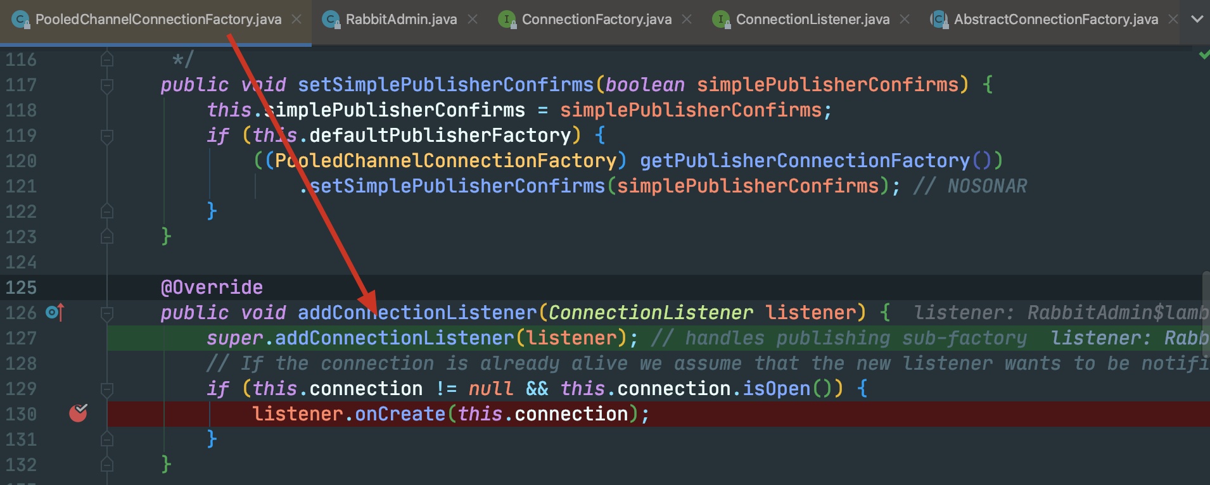The height and width of the screenshot is (485, 1210).
Task: Toggle the breakpoint on line 130
Action: [x=78, y=413]
